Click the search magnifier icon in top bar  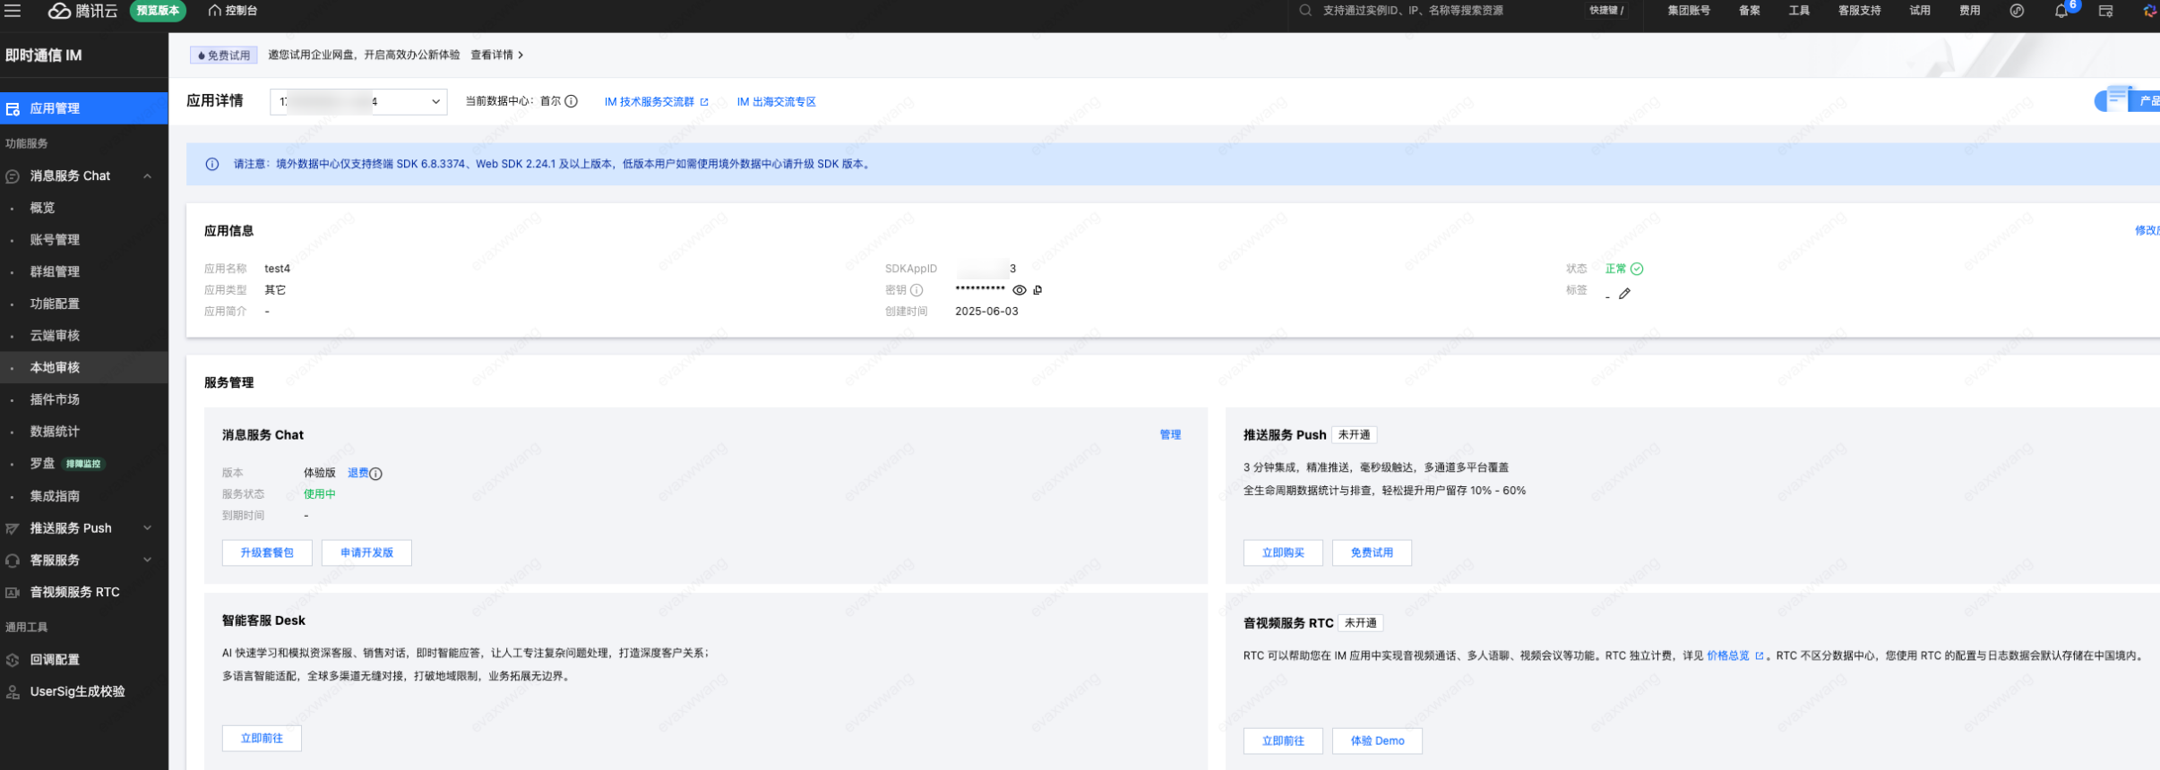[1305, 11]
